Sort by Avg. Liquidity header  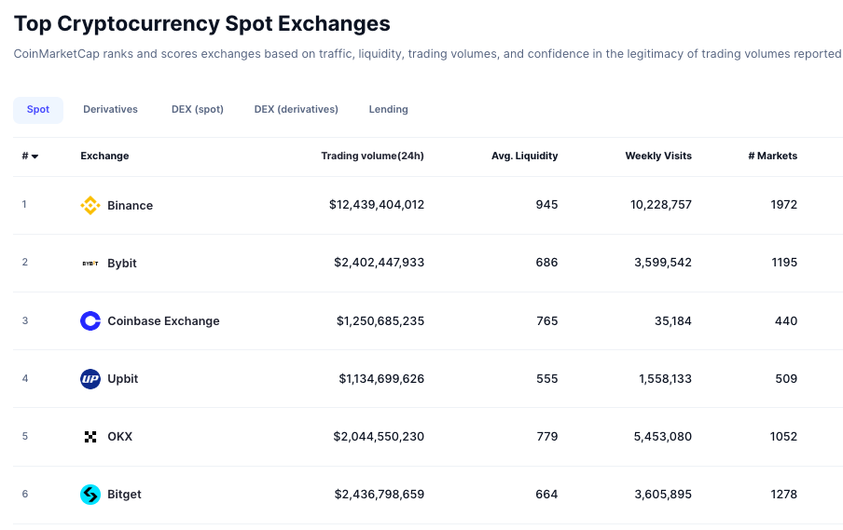point(525,156)
